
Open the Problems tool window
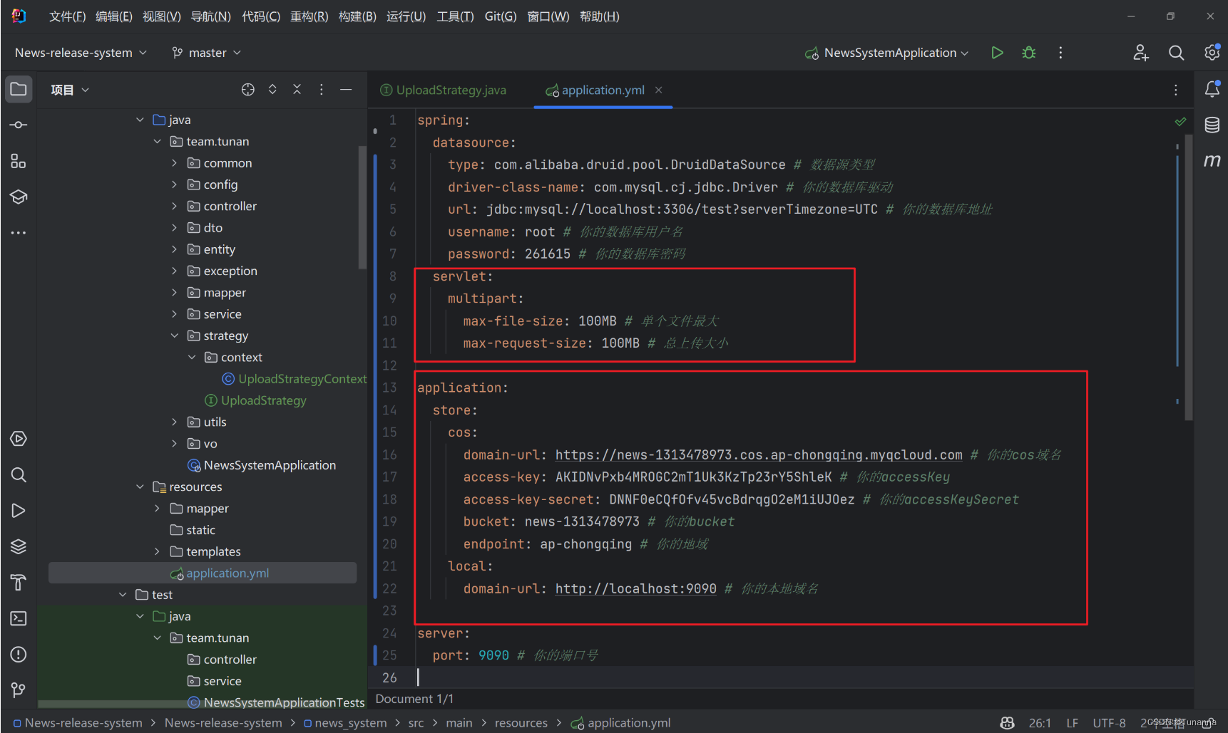(x=18, y=654)
